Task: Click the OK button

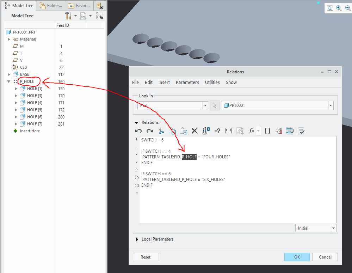Action: pyautogui.click(x=297, y=257)
